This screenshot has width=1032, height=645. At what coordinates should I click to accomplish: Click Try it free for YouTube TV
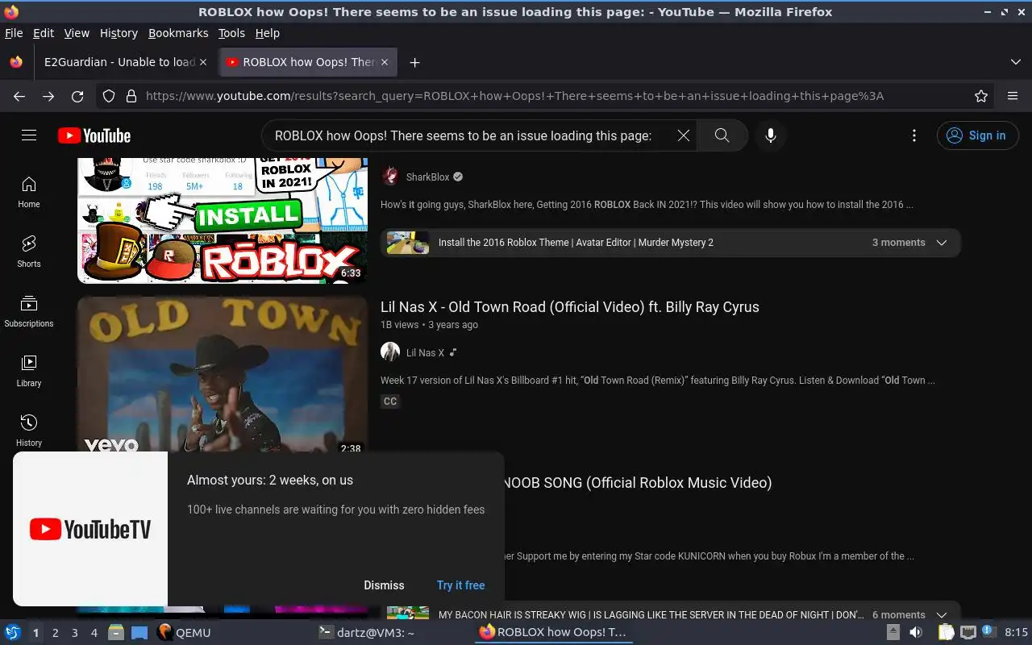click(461, 585)
